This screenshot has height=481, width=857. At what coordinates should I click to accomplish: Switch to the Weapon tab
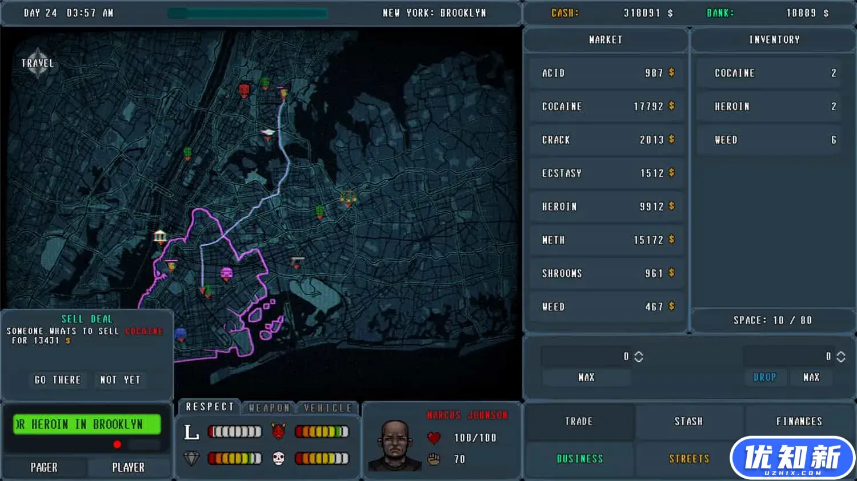point(269,407)
